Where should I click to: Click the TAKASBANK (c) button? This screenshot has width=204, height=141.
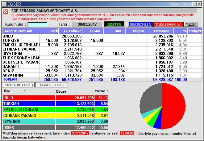click(x=168, y=24)
